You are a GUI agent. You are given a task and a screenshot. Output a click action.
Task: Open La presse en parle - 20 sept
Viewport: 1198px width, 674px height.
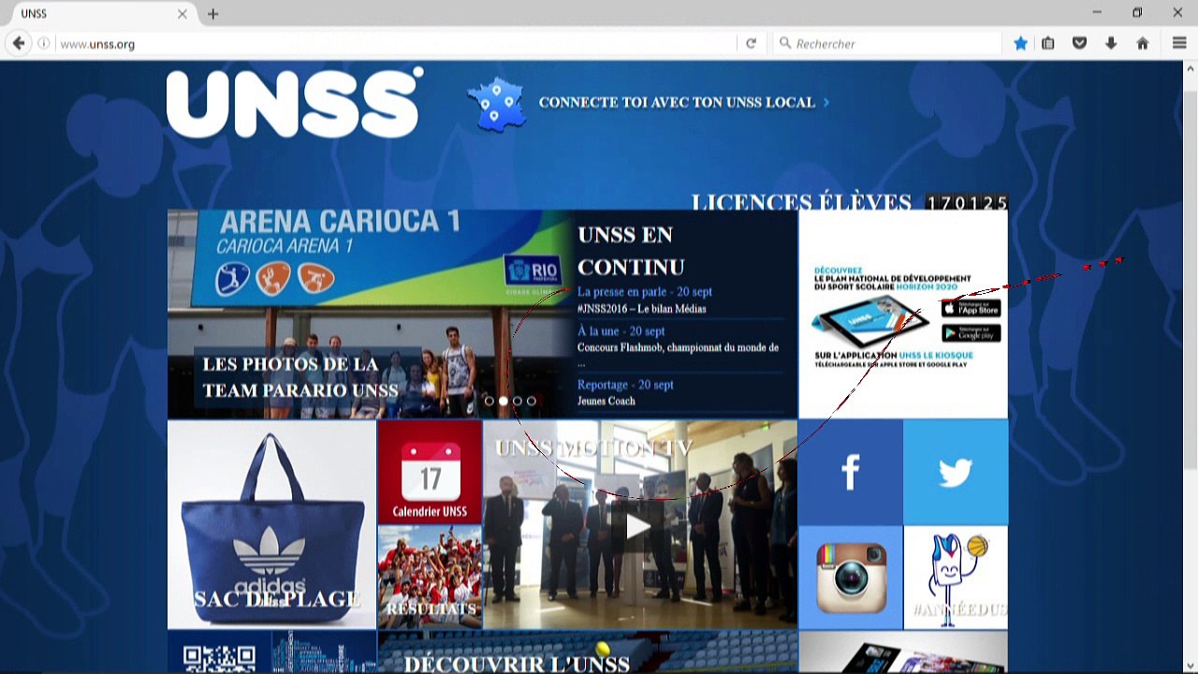coord(645,292)
